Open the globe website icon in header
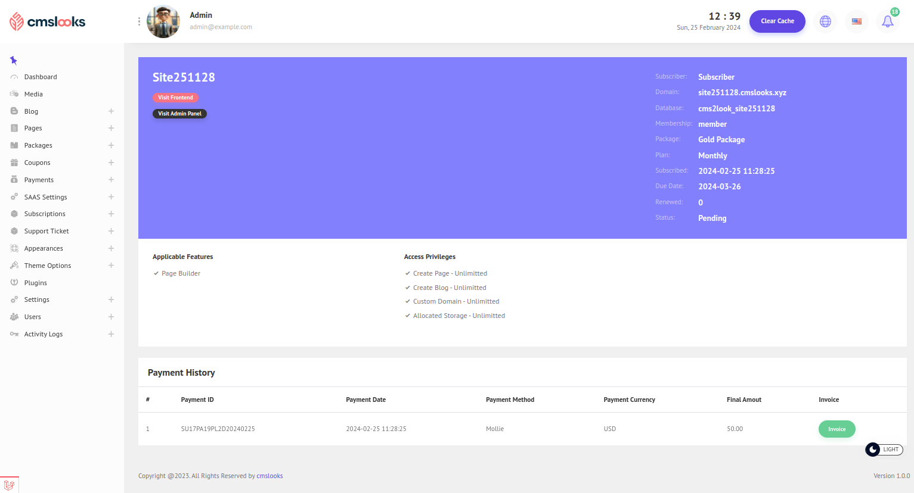This screenshot has width=914, height=493. pyautogui.click(x=825, y=21)
